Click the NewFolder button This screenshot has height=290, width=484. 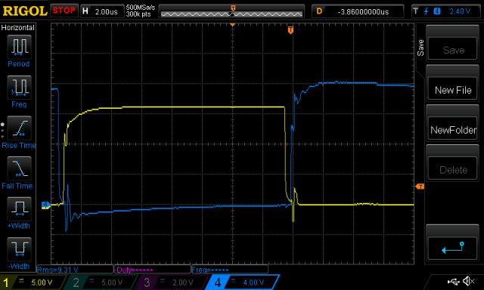click(x=452, y=129)
